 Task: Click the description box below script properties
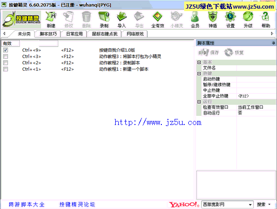point(236,185)
